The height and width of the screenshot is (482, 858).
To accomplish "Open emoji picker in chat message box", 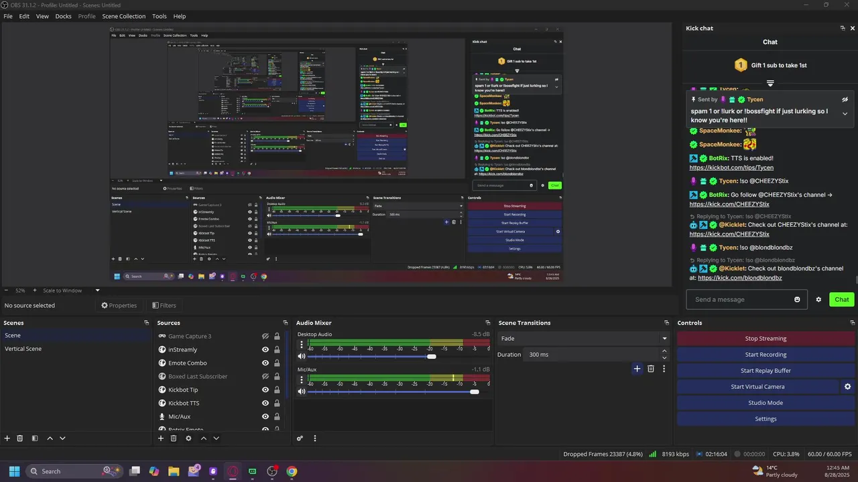I will (x=797, y=299).
